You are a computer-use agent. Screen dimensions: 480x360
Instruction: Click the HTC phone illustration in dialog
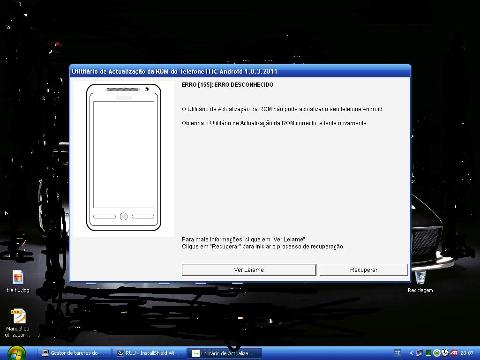point(124,157)
